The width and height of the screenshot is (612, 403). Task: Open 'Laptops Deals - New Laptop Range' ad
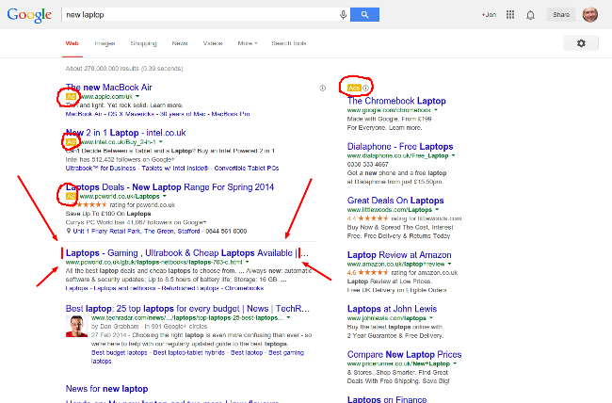pyautogui.click(x=169, y=187)
